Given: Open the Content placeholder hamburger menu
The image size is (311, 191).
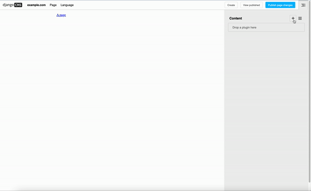Looking at the screenshot, I should pyautogui.click(x=300, y=19).
